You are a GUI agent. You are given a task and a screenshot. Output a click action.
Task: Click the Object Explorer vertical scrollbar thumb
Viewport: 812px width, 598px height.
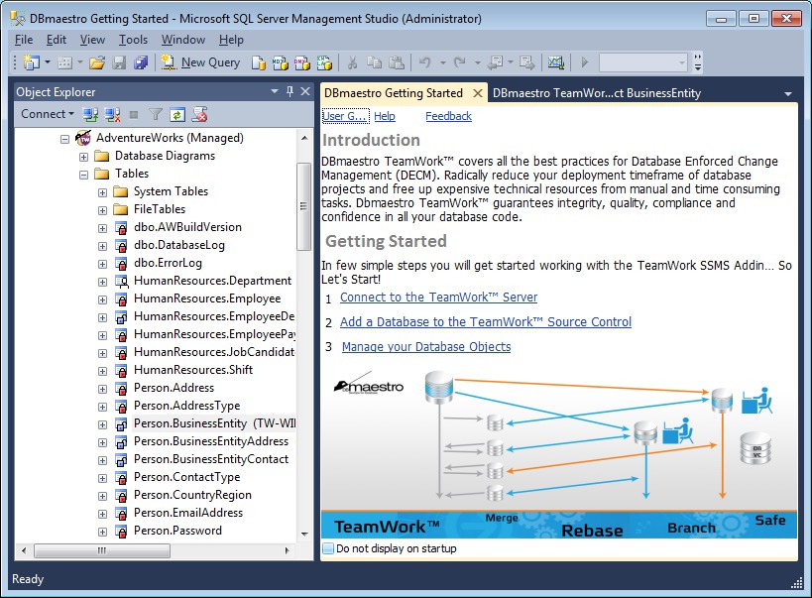tap(304, 206)
